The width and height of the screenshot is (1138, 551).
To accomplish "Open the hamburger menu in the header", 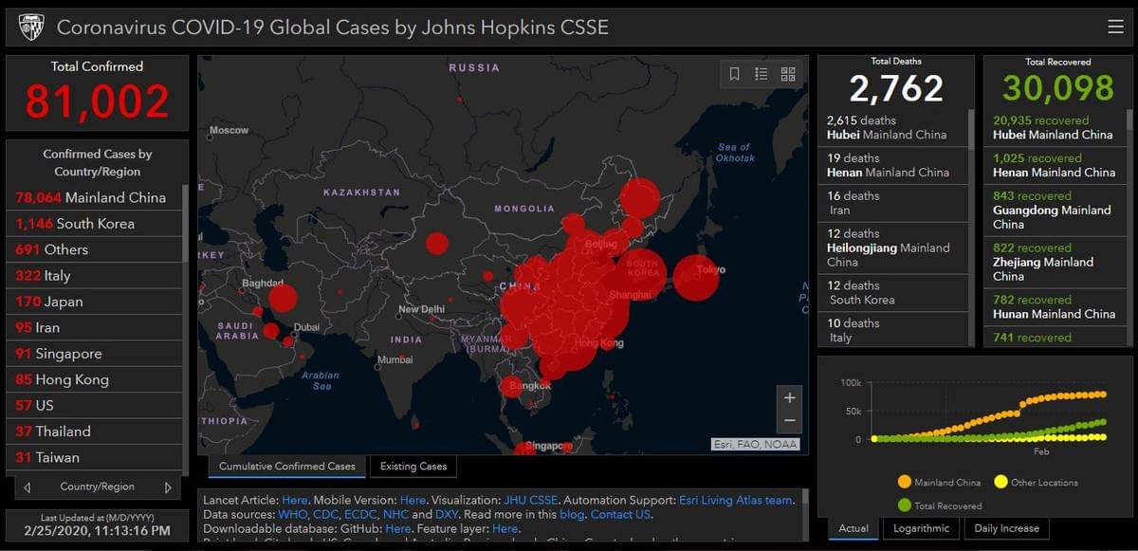I will 1115,27.
